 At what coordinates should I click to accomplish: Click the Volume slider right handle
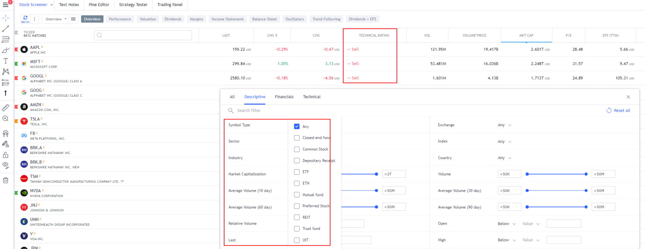coord(586,174)
